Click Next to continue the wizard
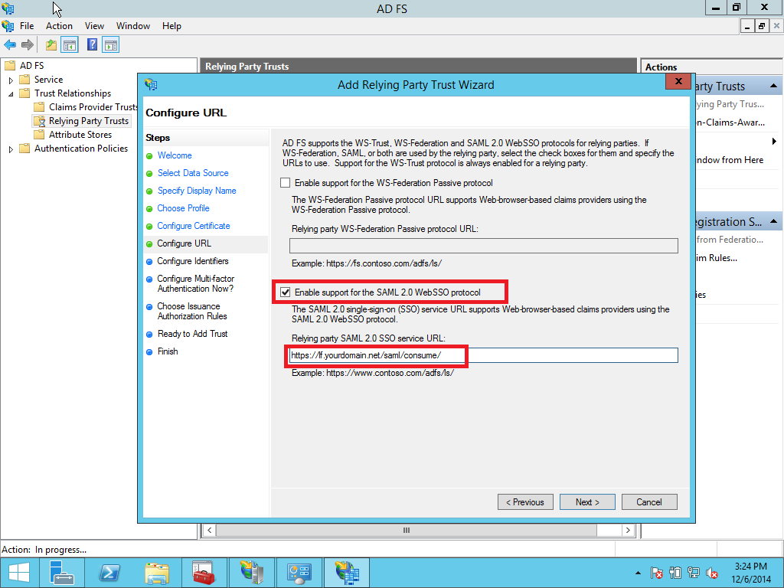The height and width of the screenshot is (588, 784). pos(586,501)
